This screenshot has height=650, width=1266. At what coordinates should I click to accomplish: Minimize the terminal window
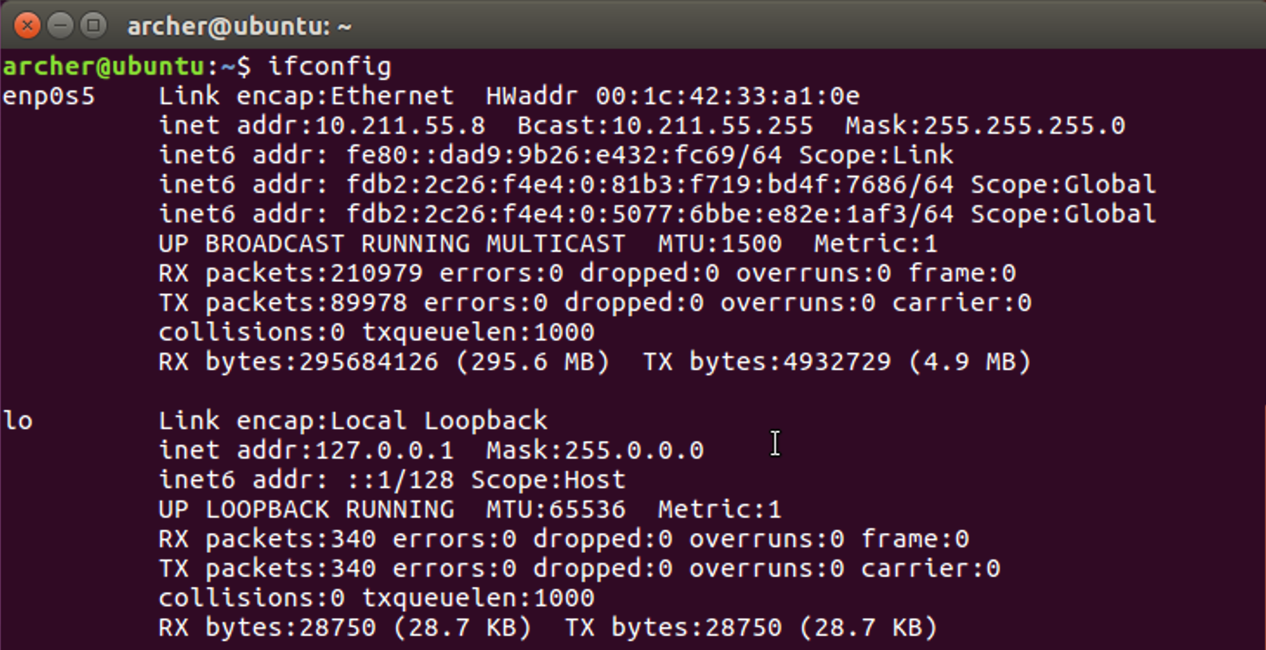coord(60,26)
